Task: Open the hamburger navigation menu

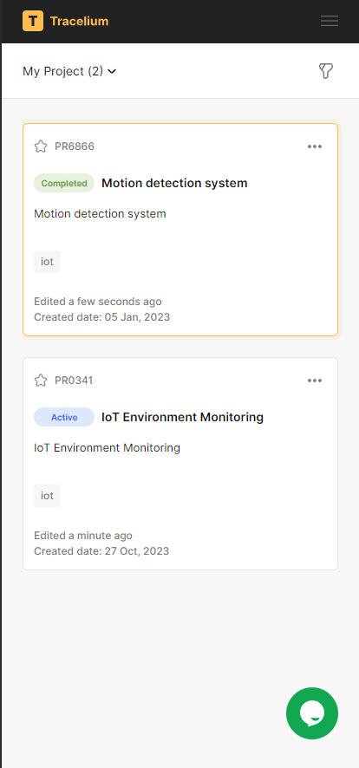Action: click(330, 21)
